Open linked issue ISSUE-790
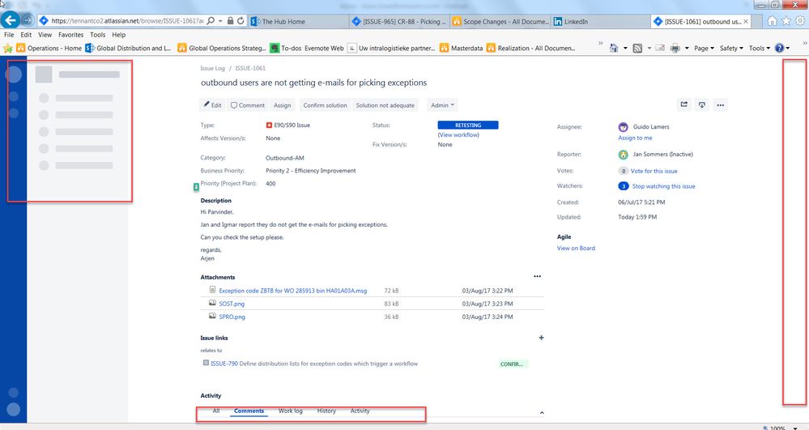The height and width of the screenshot is (430, 809). (224, 364)
